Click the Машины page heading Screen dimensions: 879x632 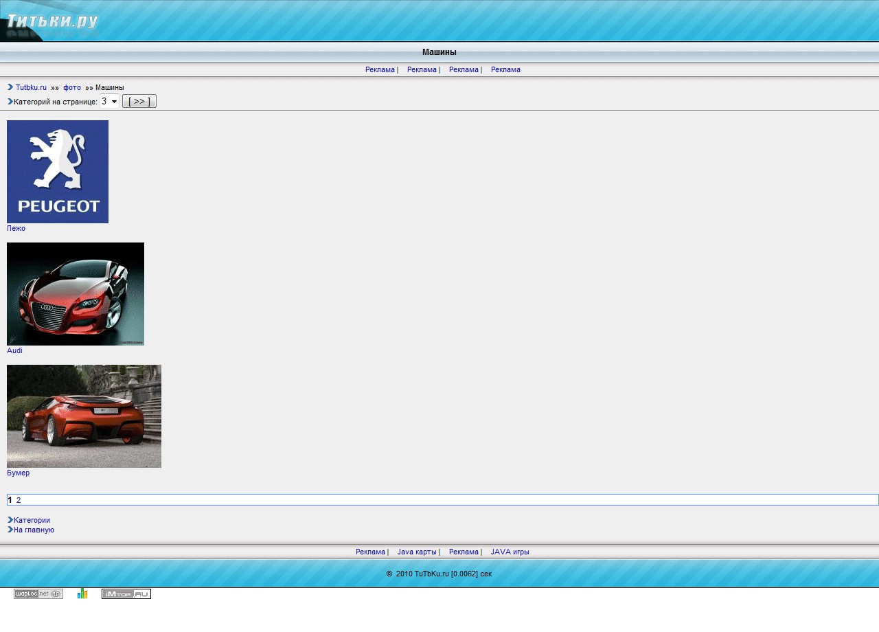(439, 52)
